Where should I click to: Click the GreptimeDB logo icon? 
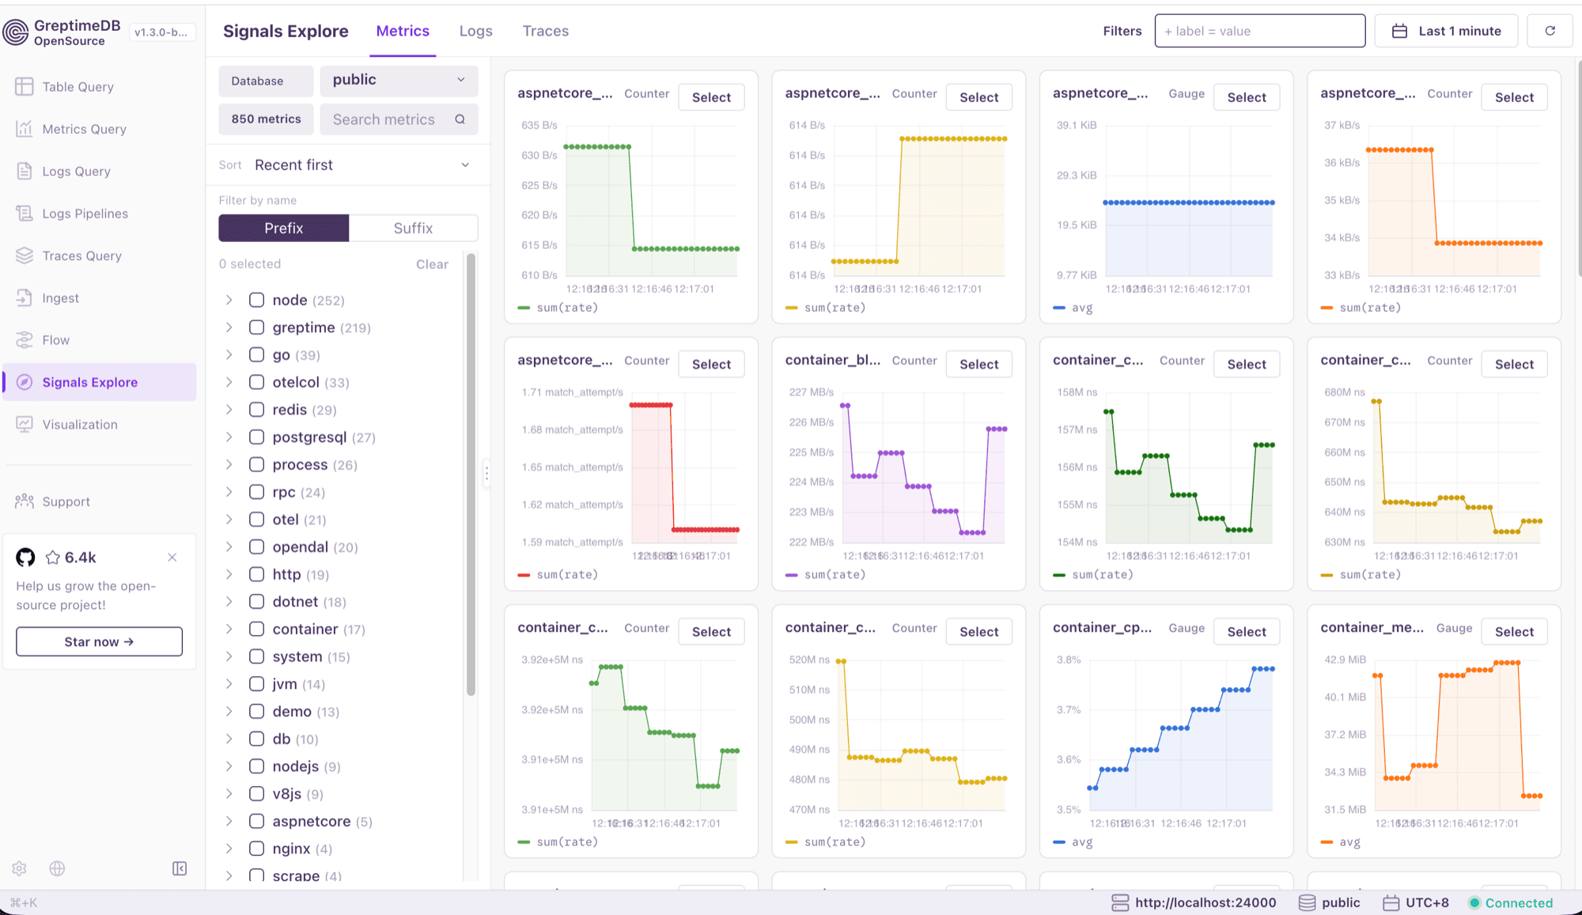(x=16, y=32)
